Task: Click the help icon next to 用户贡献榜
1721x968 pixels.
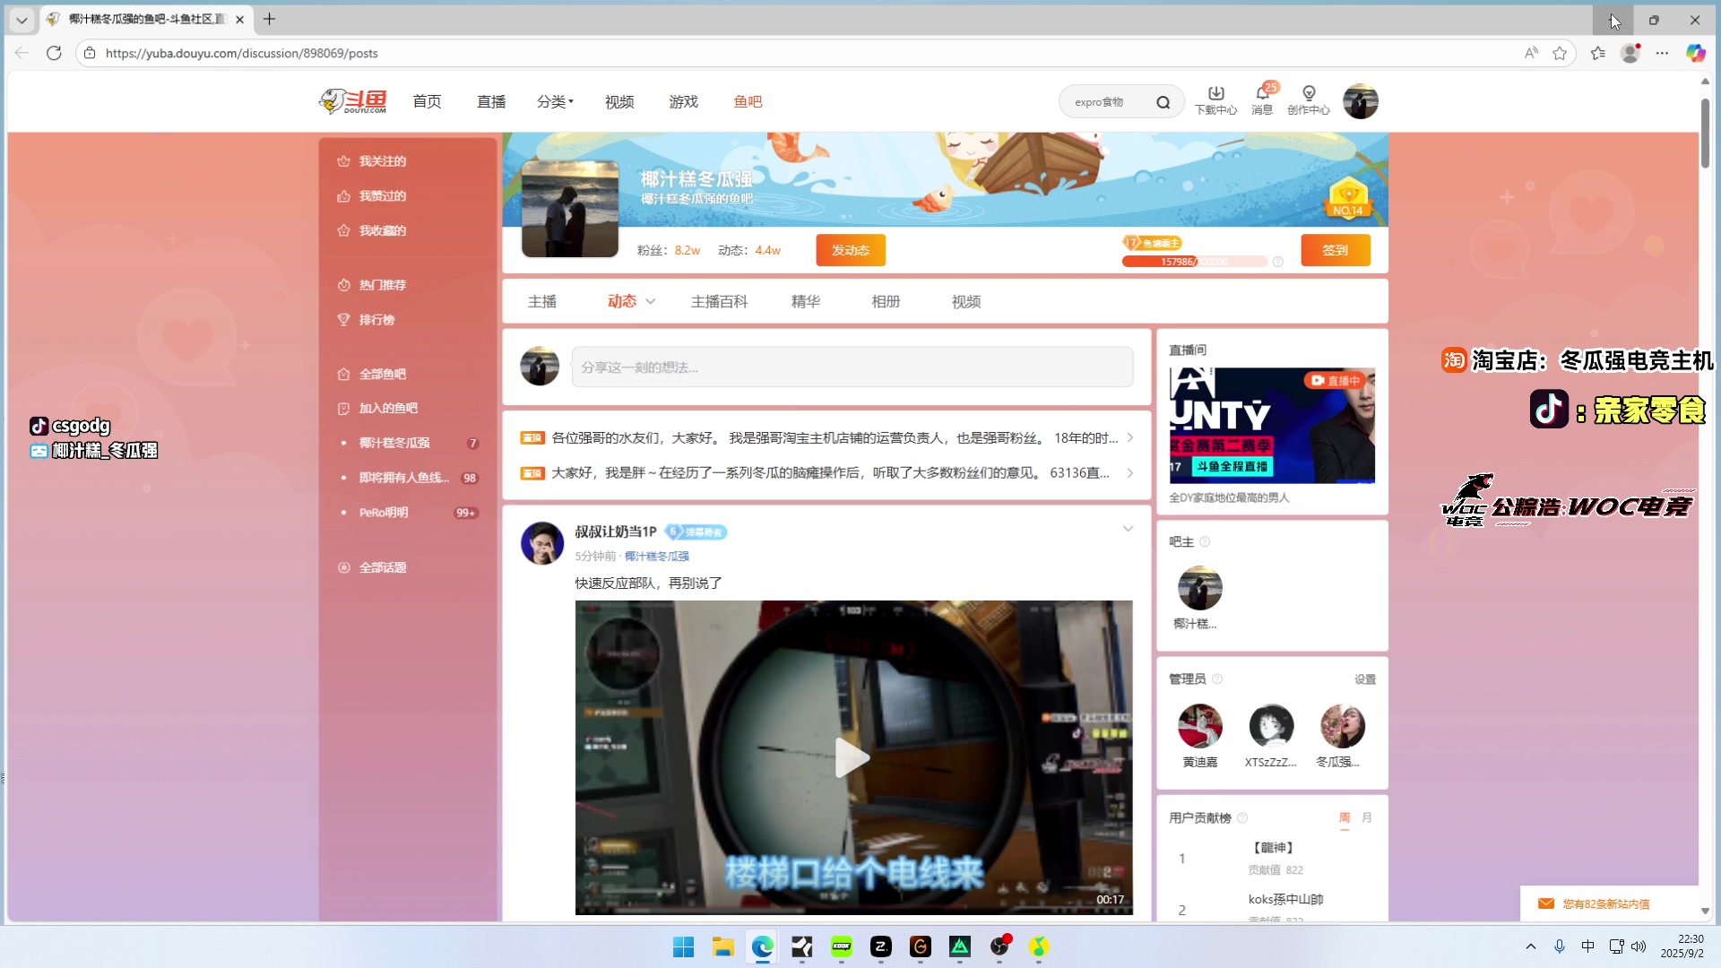Action: point(1242,817)
